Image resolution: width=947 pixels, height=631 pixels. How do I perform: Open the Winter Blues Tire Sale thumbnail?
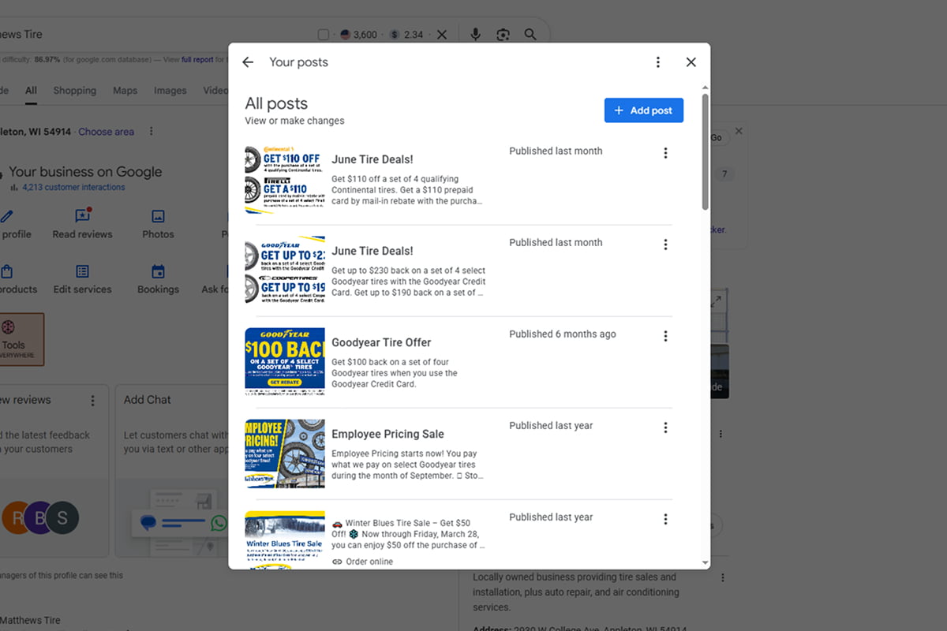tap(285, 540)
